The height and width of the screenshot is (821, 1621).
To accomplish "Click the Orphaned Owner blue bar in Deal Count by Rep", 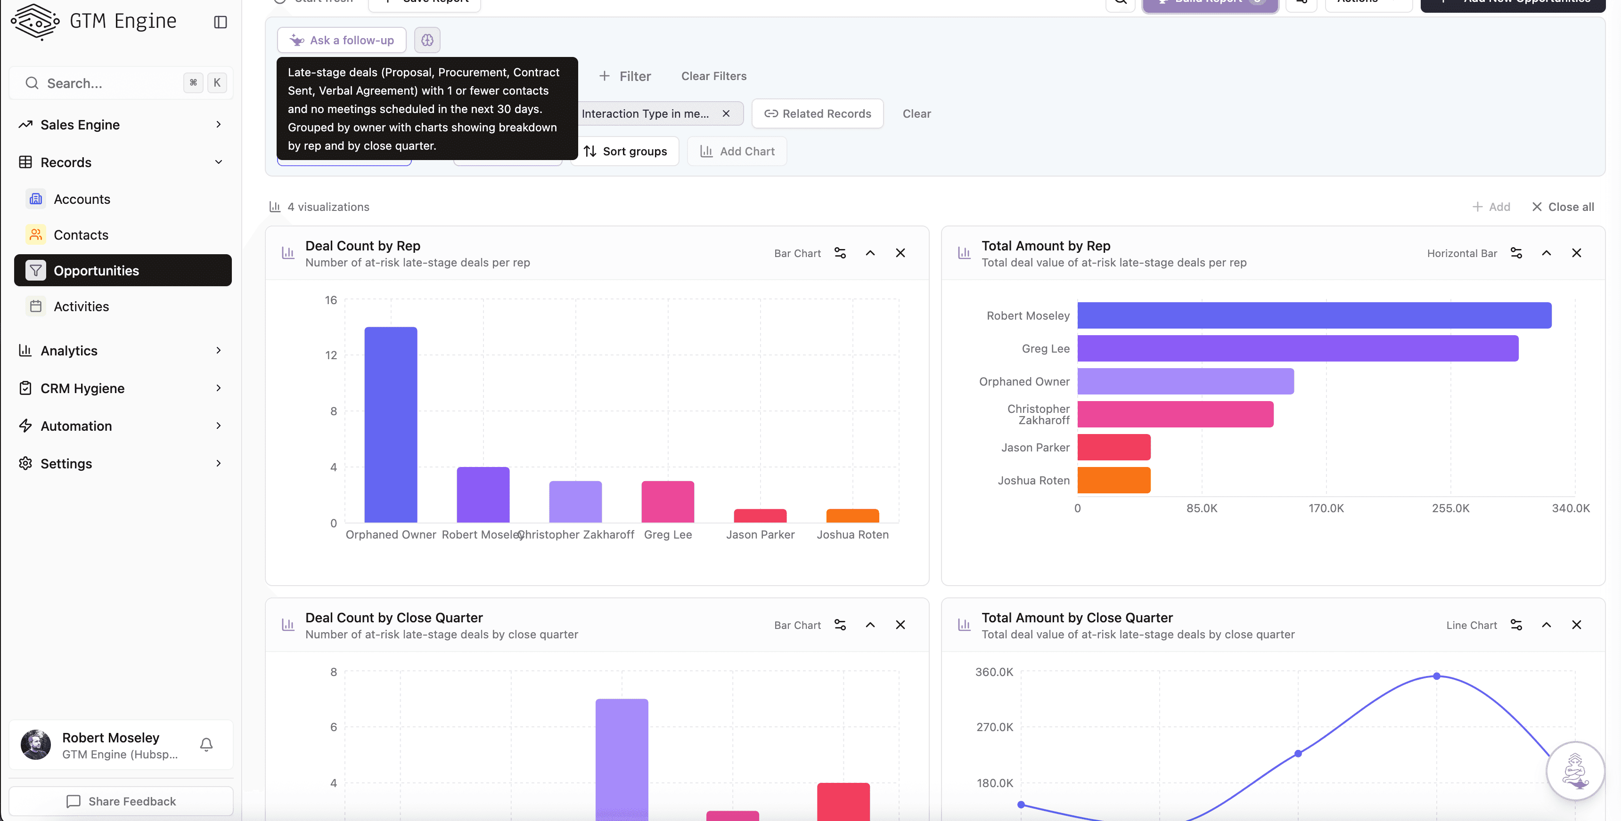I will coord(391,424).
